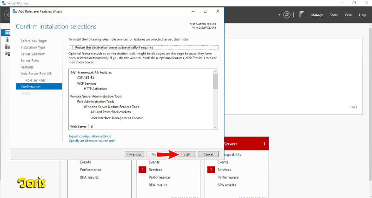
Task: Click the Server Manager title bar icon
Action: click(x=4, y=3)
